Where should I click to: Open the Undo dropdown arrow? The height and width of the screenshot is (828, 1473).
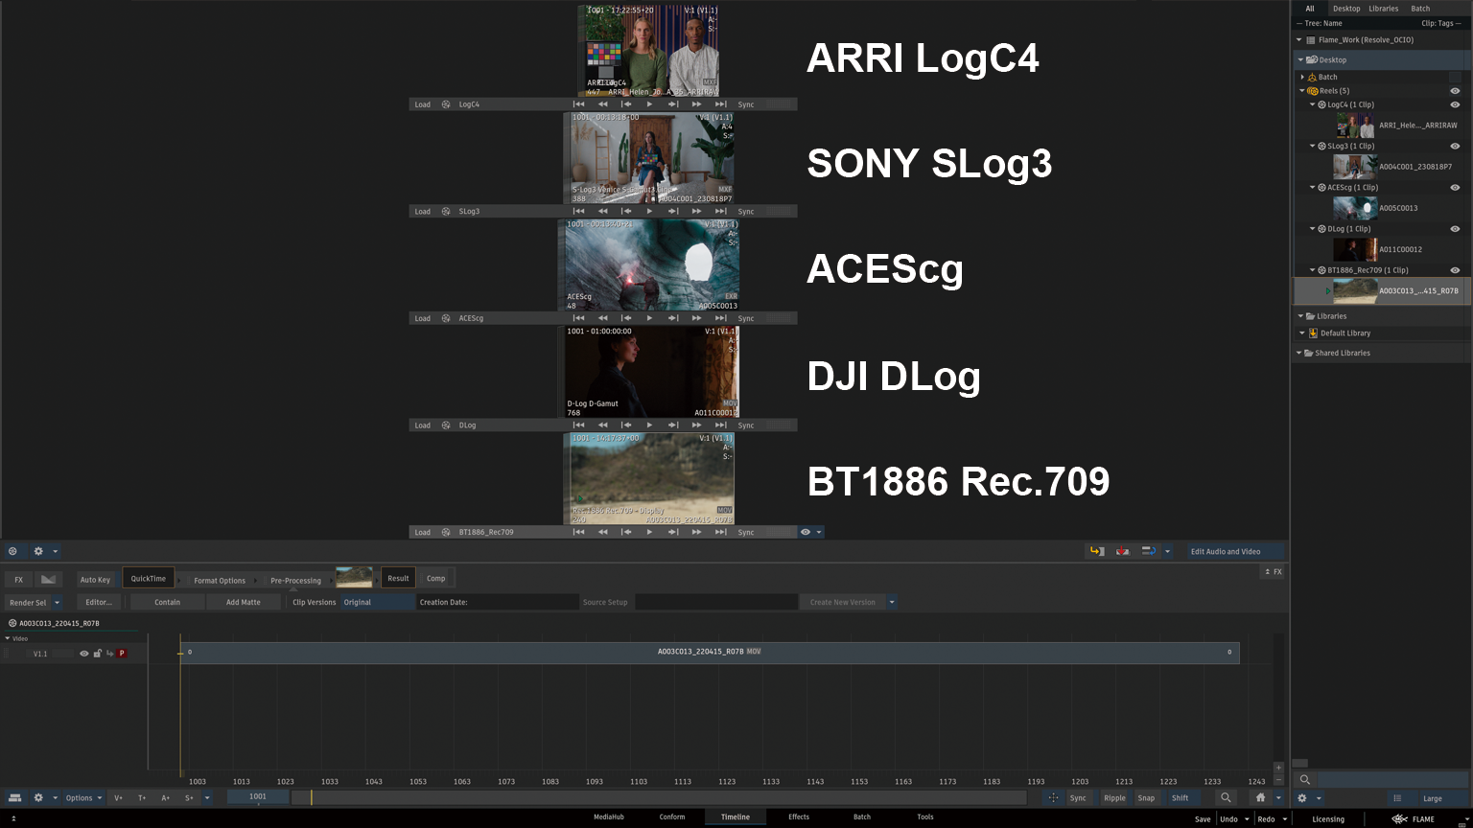tap(1247, 819)
